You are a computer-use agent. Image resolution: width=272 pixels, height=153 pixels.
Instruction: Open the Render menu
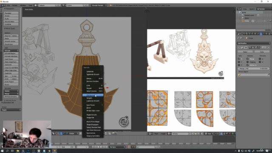15,6
